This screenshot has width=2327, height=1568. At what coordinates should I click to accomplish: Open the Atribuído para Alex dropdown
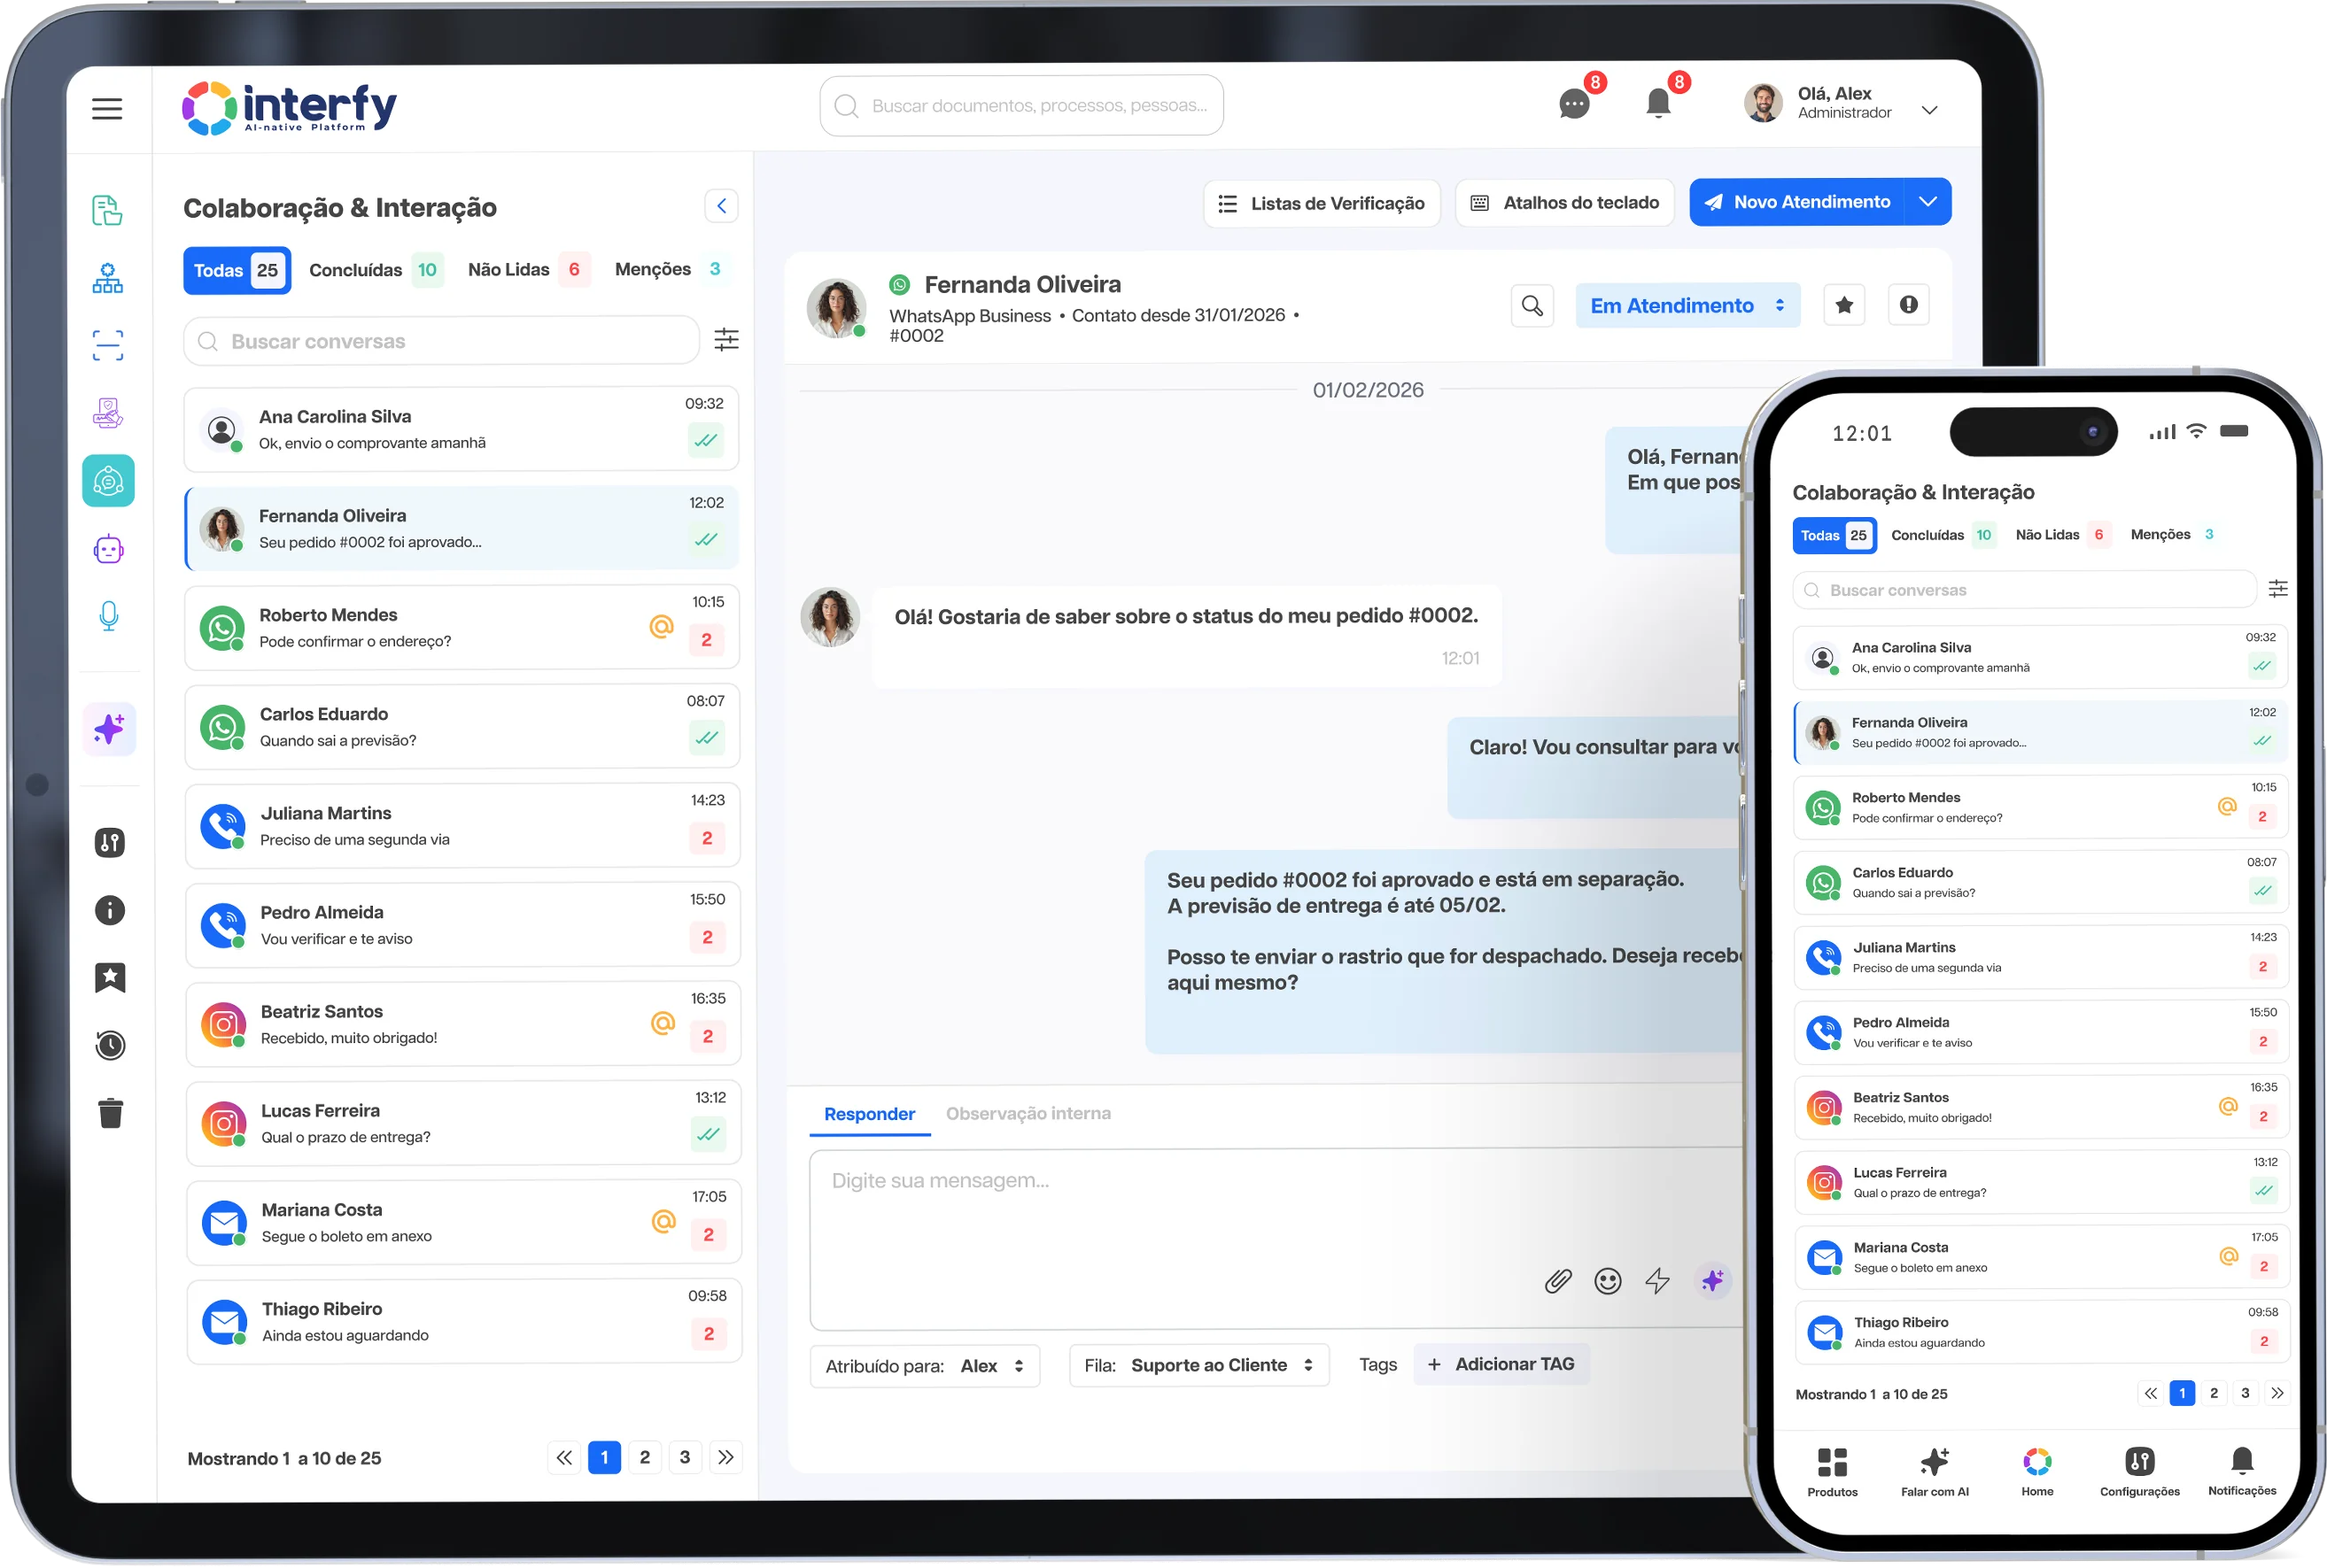(x=925, y=1366)
